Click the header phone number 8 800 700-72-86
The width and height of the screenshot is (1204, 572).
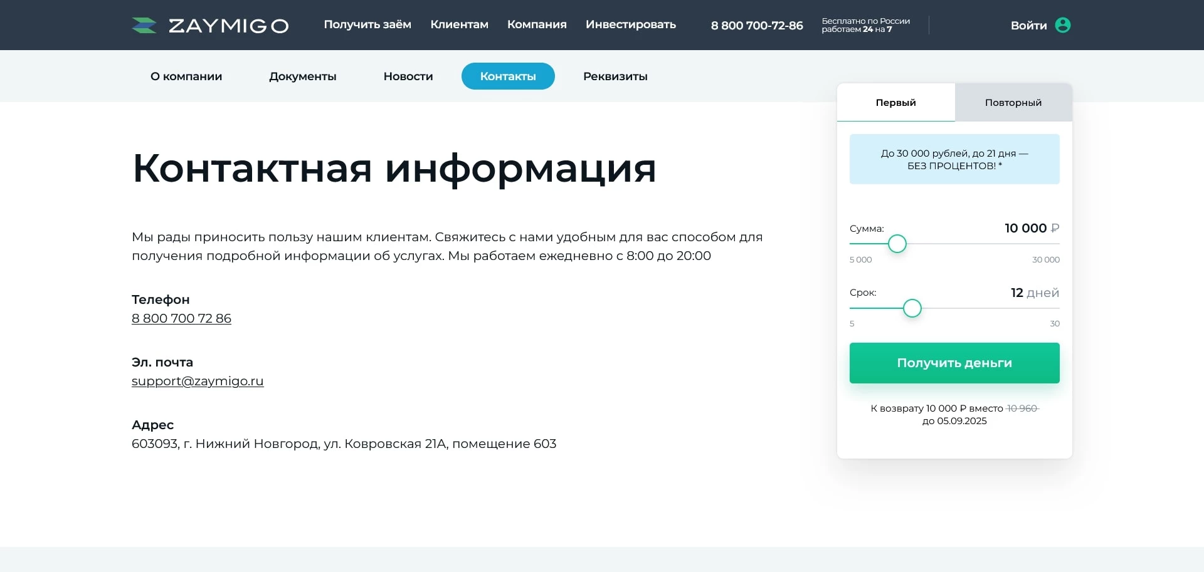pos(756,26)
